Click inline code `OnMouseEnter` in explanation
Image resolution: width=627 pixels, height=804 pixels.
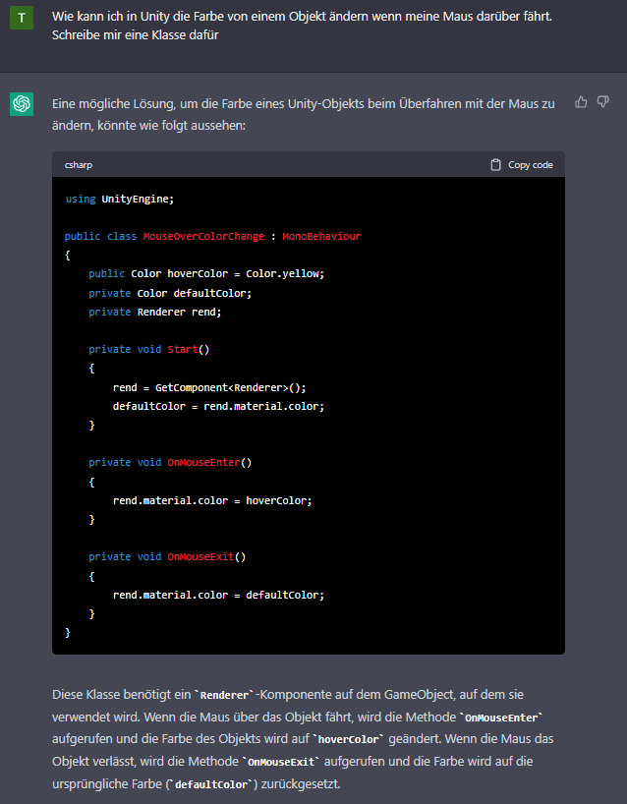[501, 718]
